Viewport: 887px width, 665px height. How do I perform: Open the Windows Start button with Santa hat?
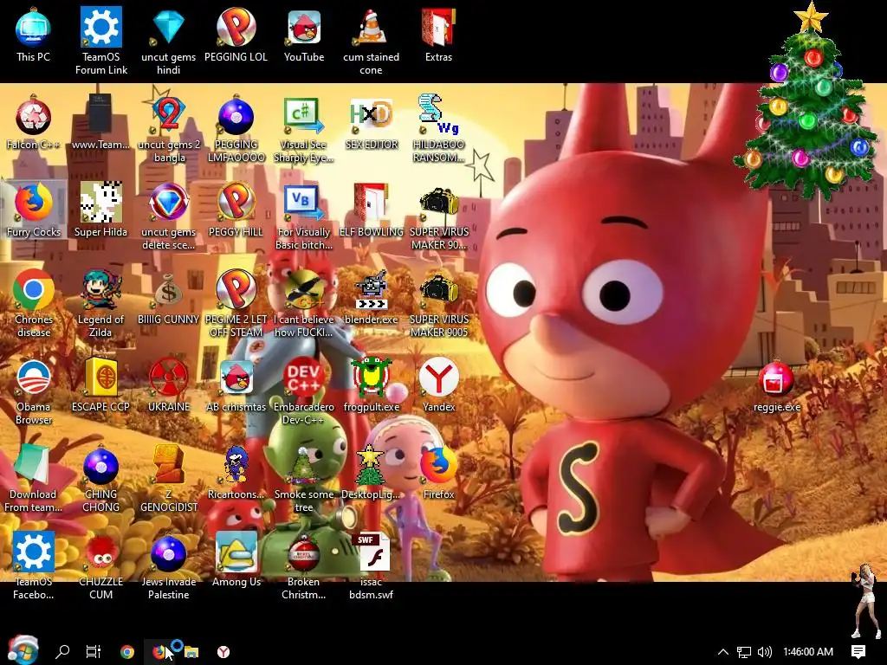pyautogui.click(x=23, y=650)
